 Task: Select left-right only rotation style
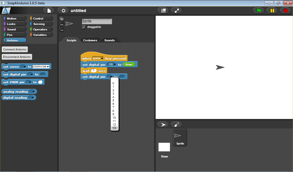pos(62,24)
